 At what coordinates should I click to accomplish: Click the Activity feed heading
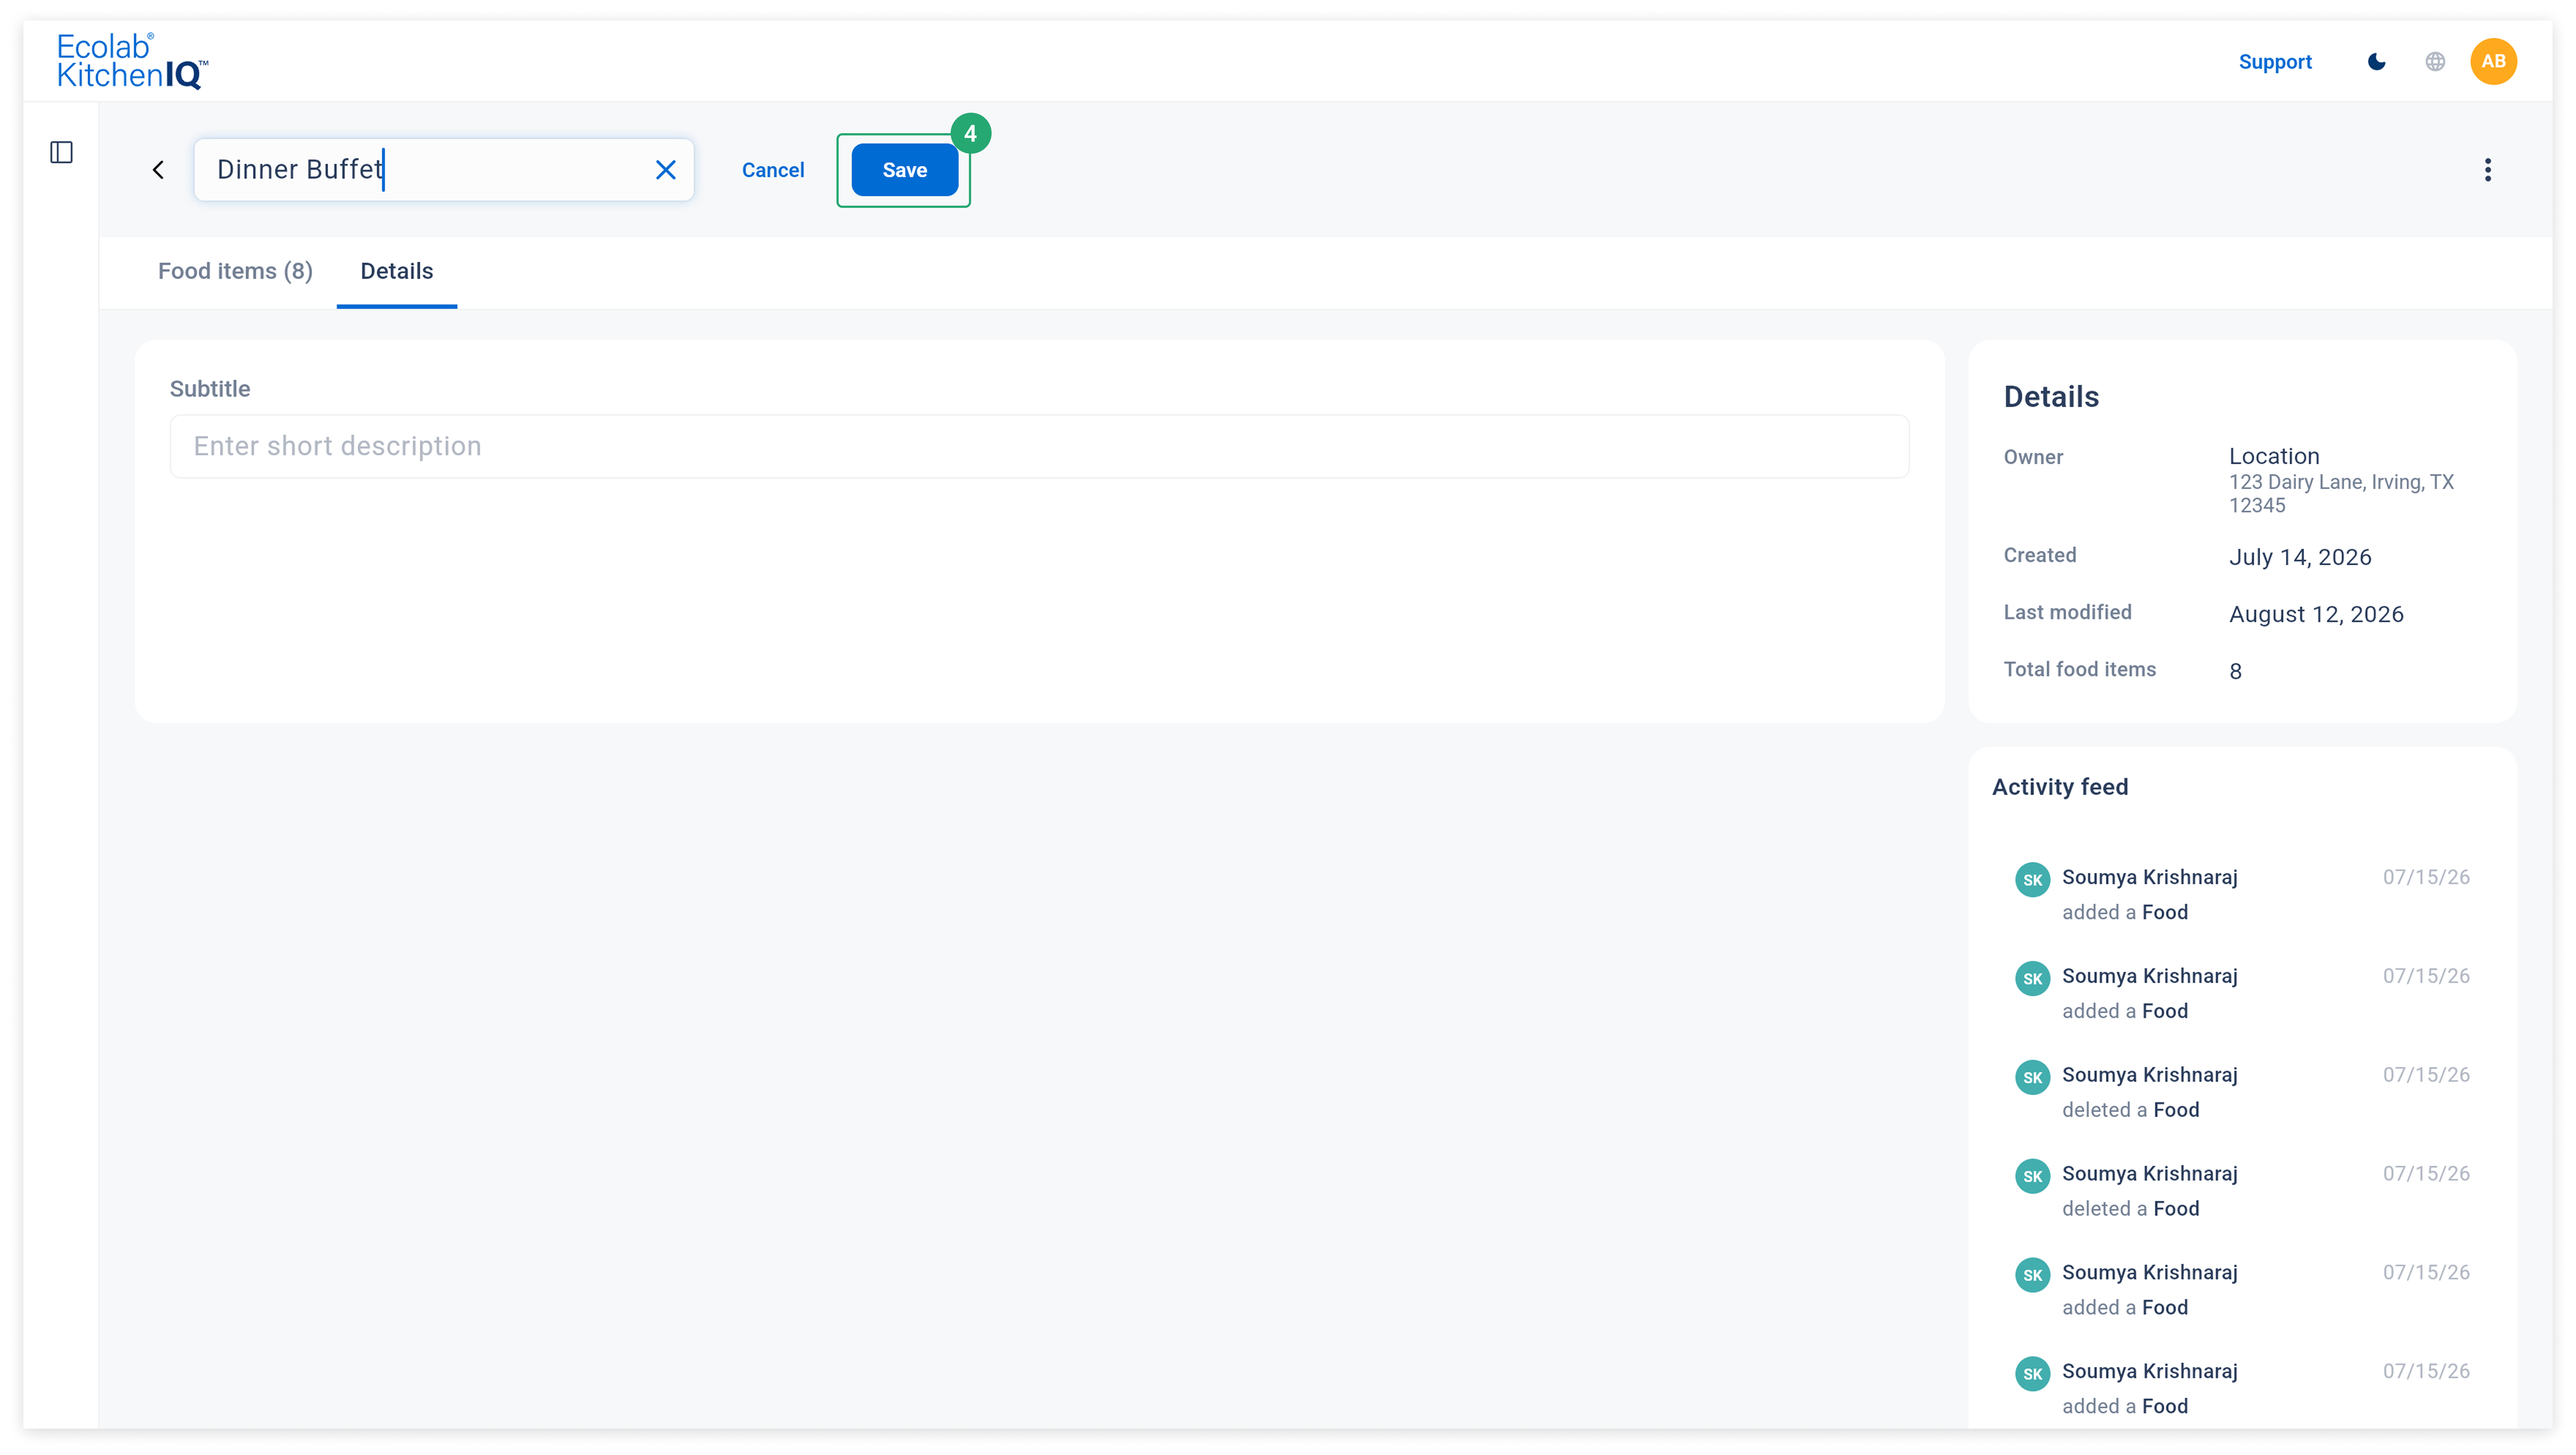click(2060, 787)
